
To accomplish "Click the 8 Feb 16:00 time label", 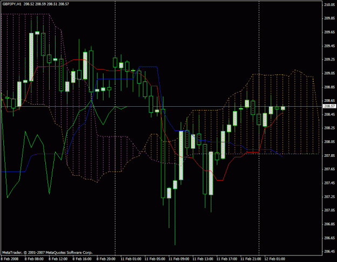I will point(82,259).
